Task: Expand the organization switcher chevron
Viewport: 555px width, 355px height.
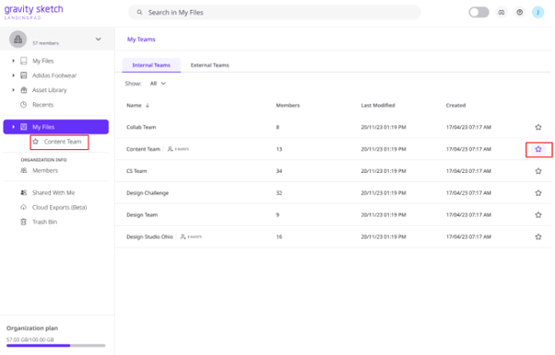Action: [99, 39]
